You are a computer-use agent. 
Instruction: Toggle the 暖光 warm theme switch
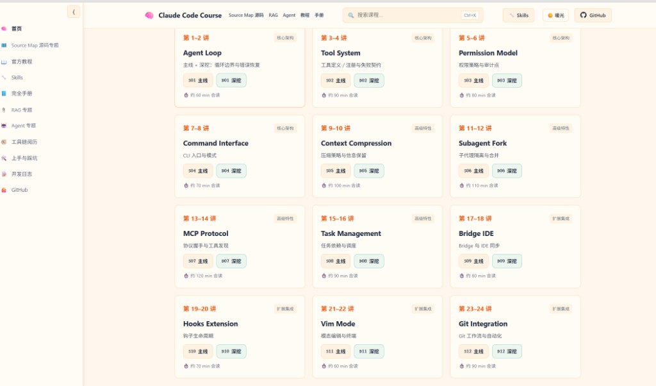pos(555,15)
